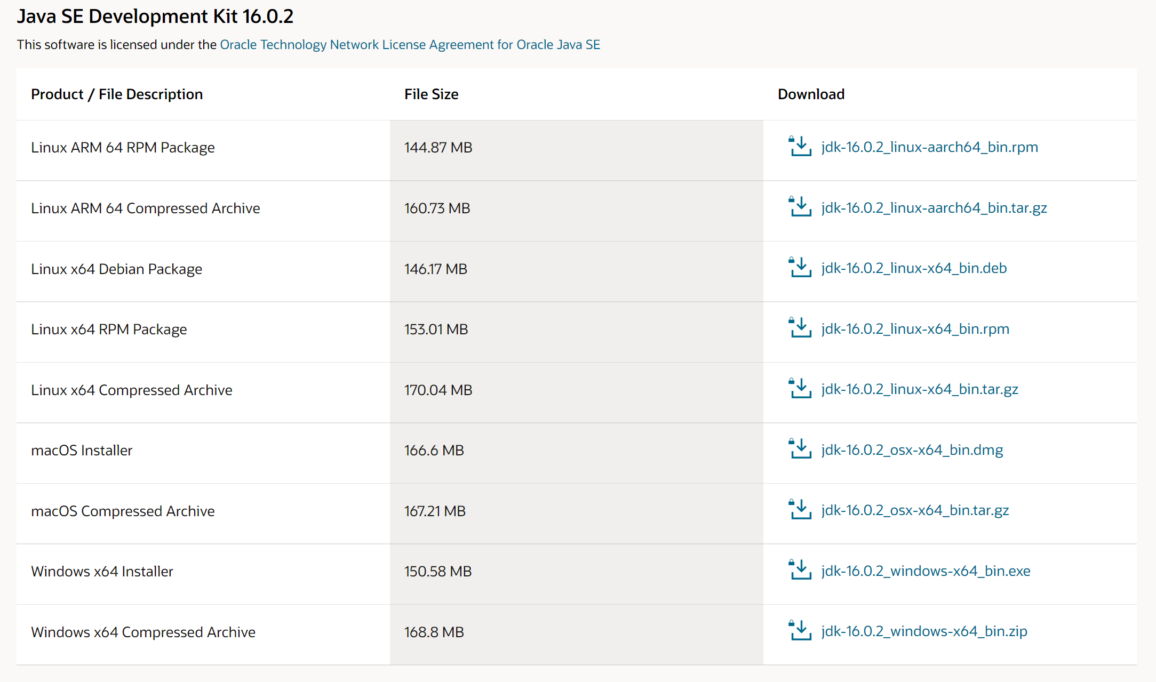Click download icon next to linux-x64 deb

tap(800, 268)
